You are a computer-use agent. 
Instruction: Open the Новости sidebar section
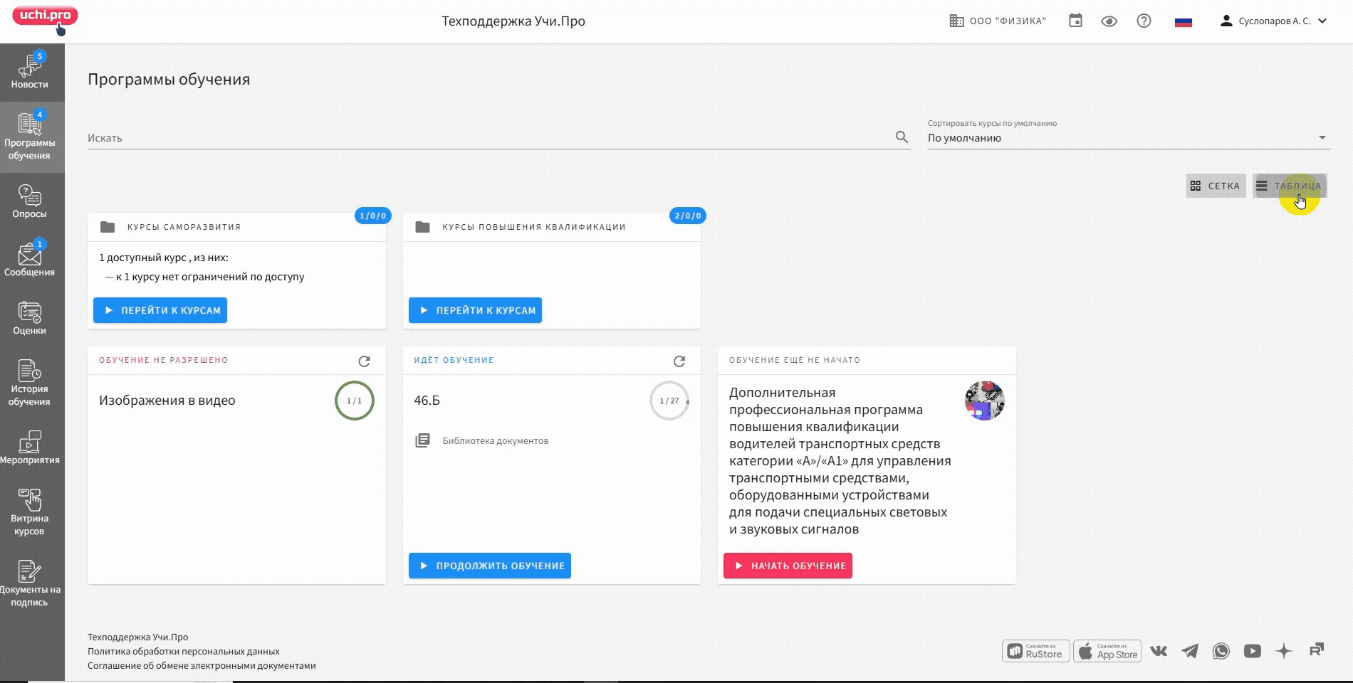[30, 73]
